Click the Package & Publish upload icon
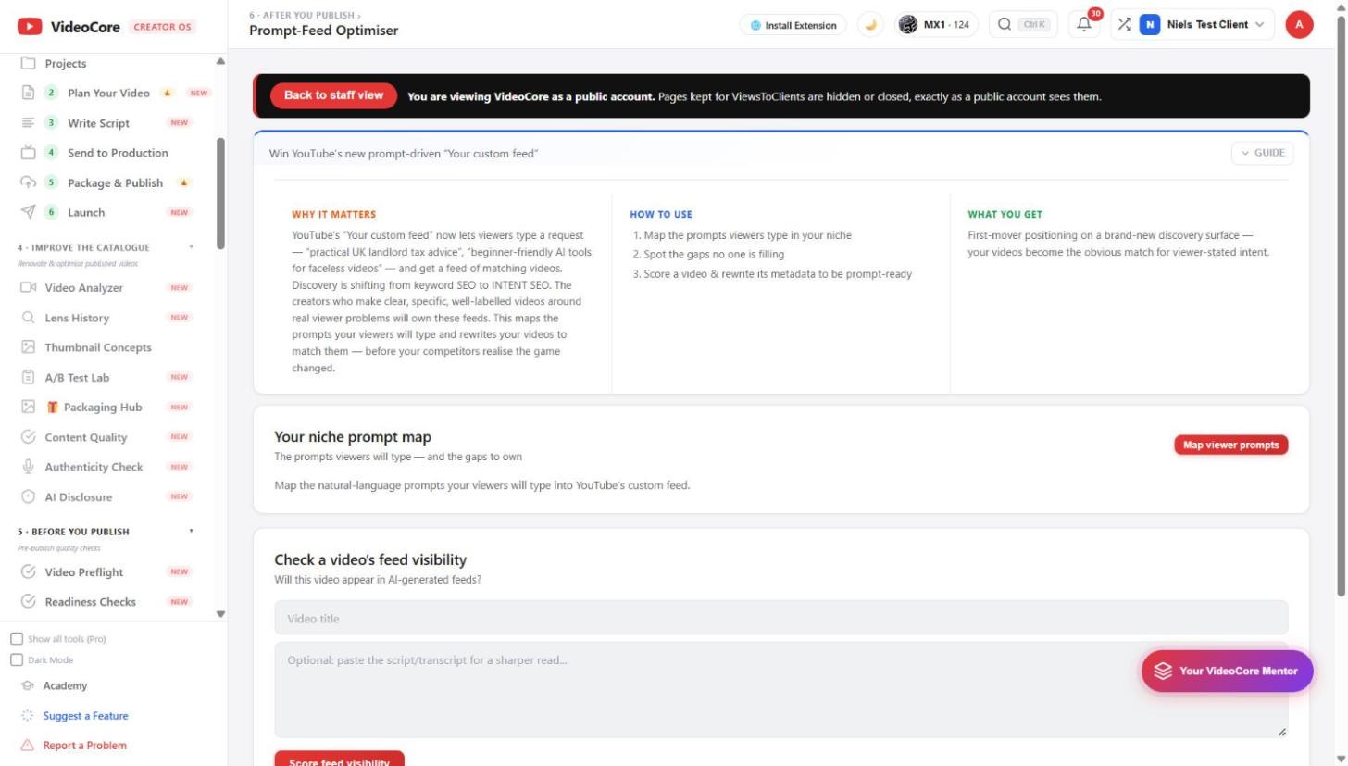1348x766 pixels. click(28, 182)
